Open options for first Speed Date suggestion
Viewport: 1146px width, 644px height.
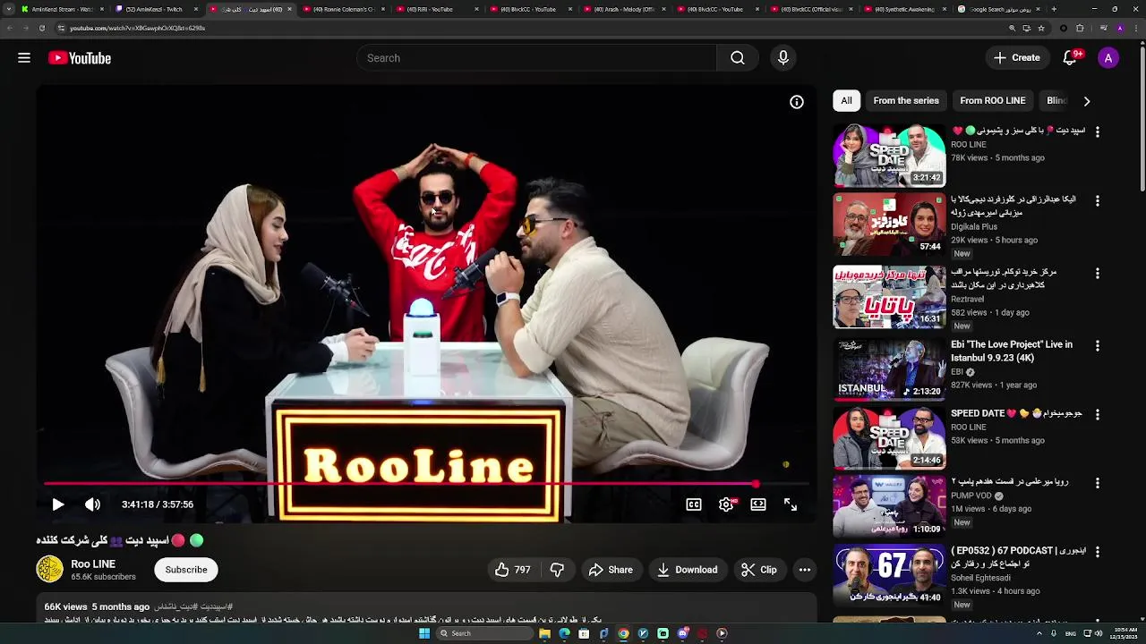[x=1098, y=131]
